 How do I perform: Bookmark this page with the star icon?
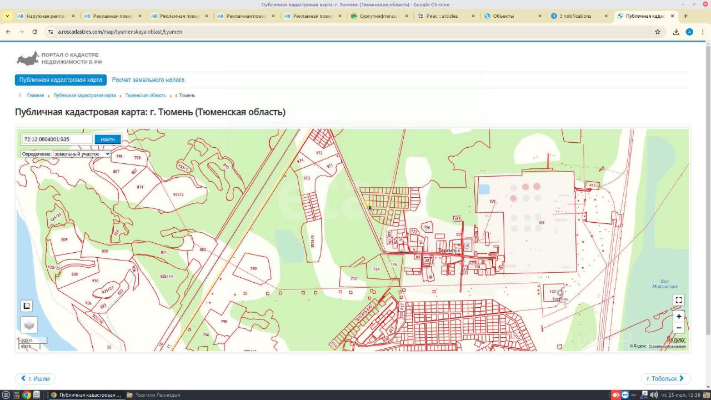658,32
